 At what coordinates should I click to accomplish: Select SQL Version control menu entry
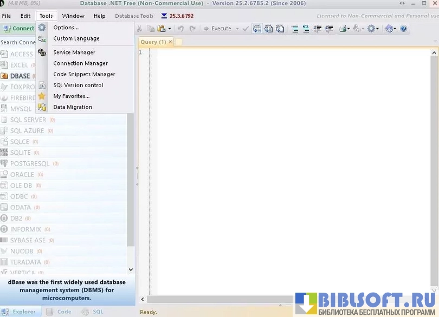click(78, 85)
